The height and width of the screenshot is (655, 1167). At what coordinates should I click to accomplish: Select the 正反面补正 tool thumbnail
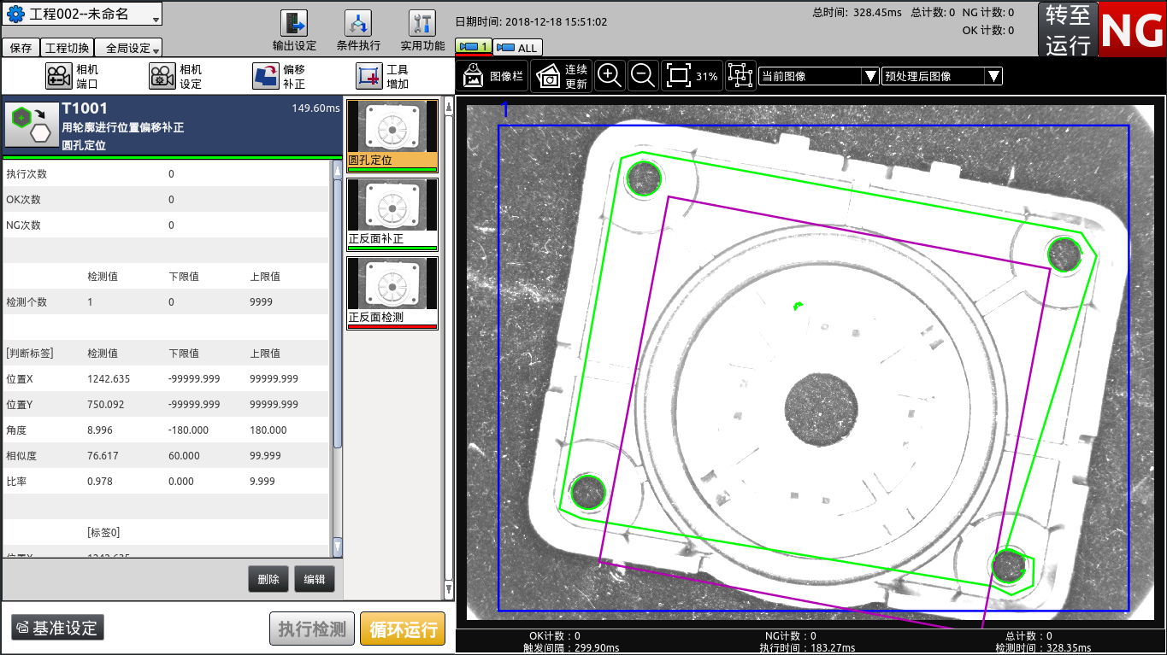coord(392,215)
